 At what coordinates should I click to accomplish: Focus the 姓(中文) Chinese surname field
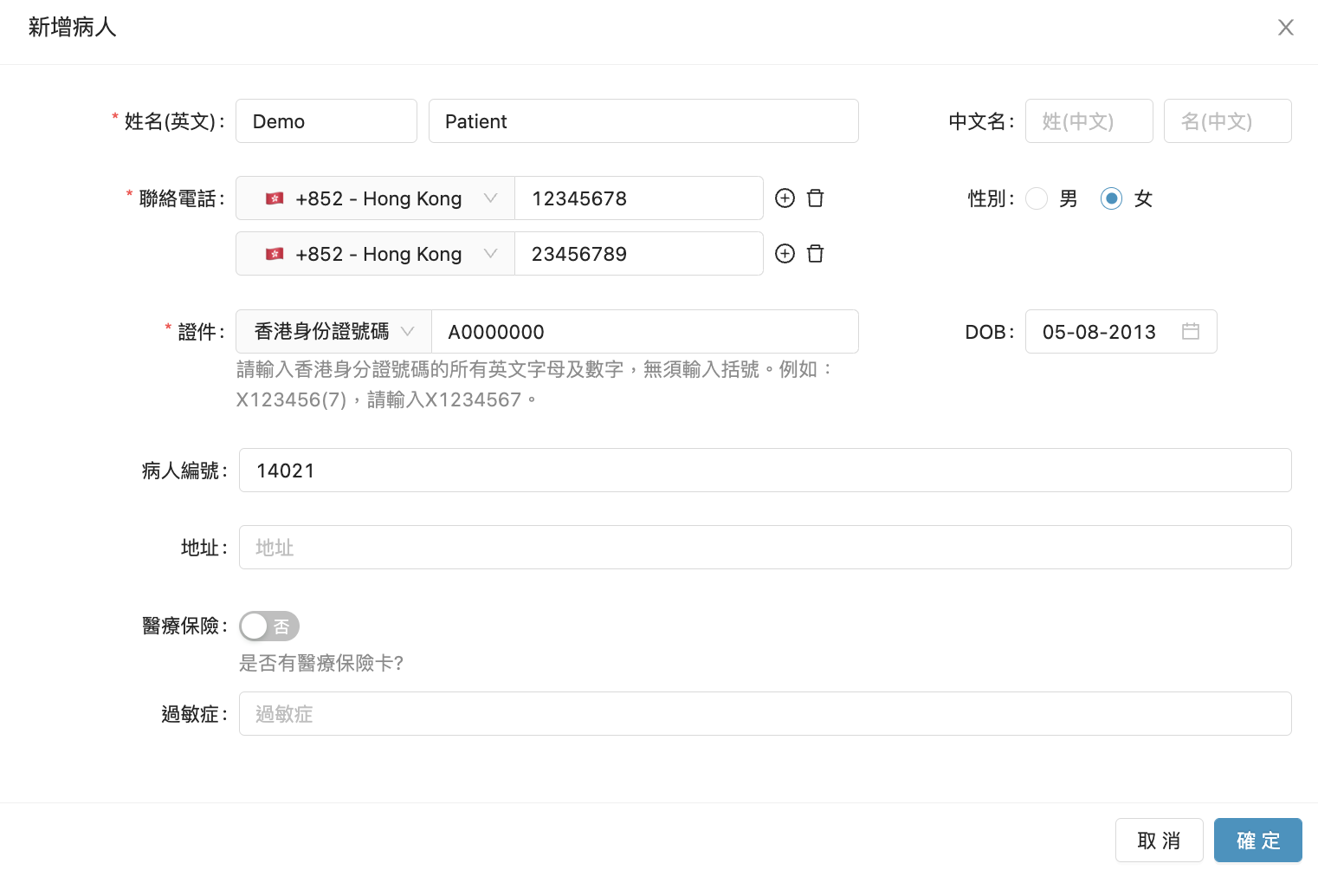pos(1089,121)
